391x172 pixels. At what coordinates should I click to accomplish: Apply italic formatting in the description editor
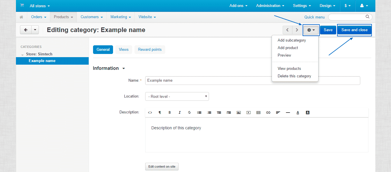coord(179,113)
